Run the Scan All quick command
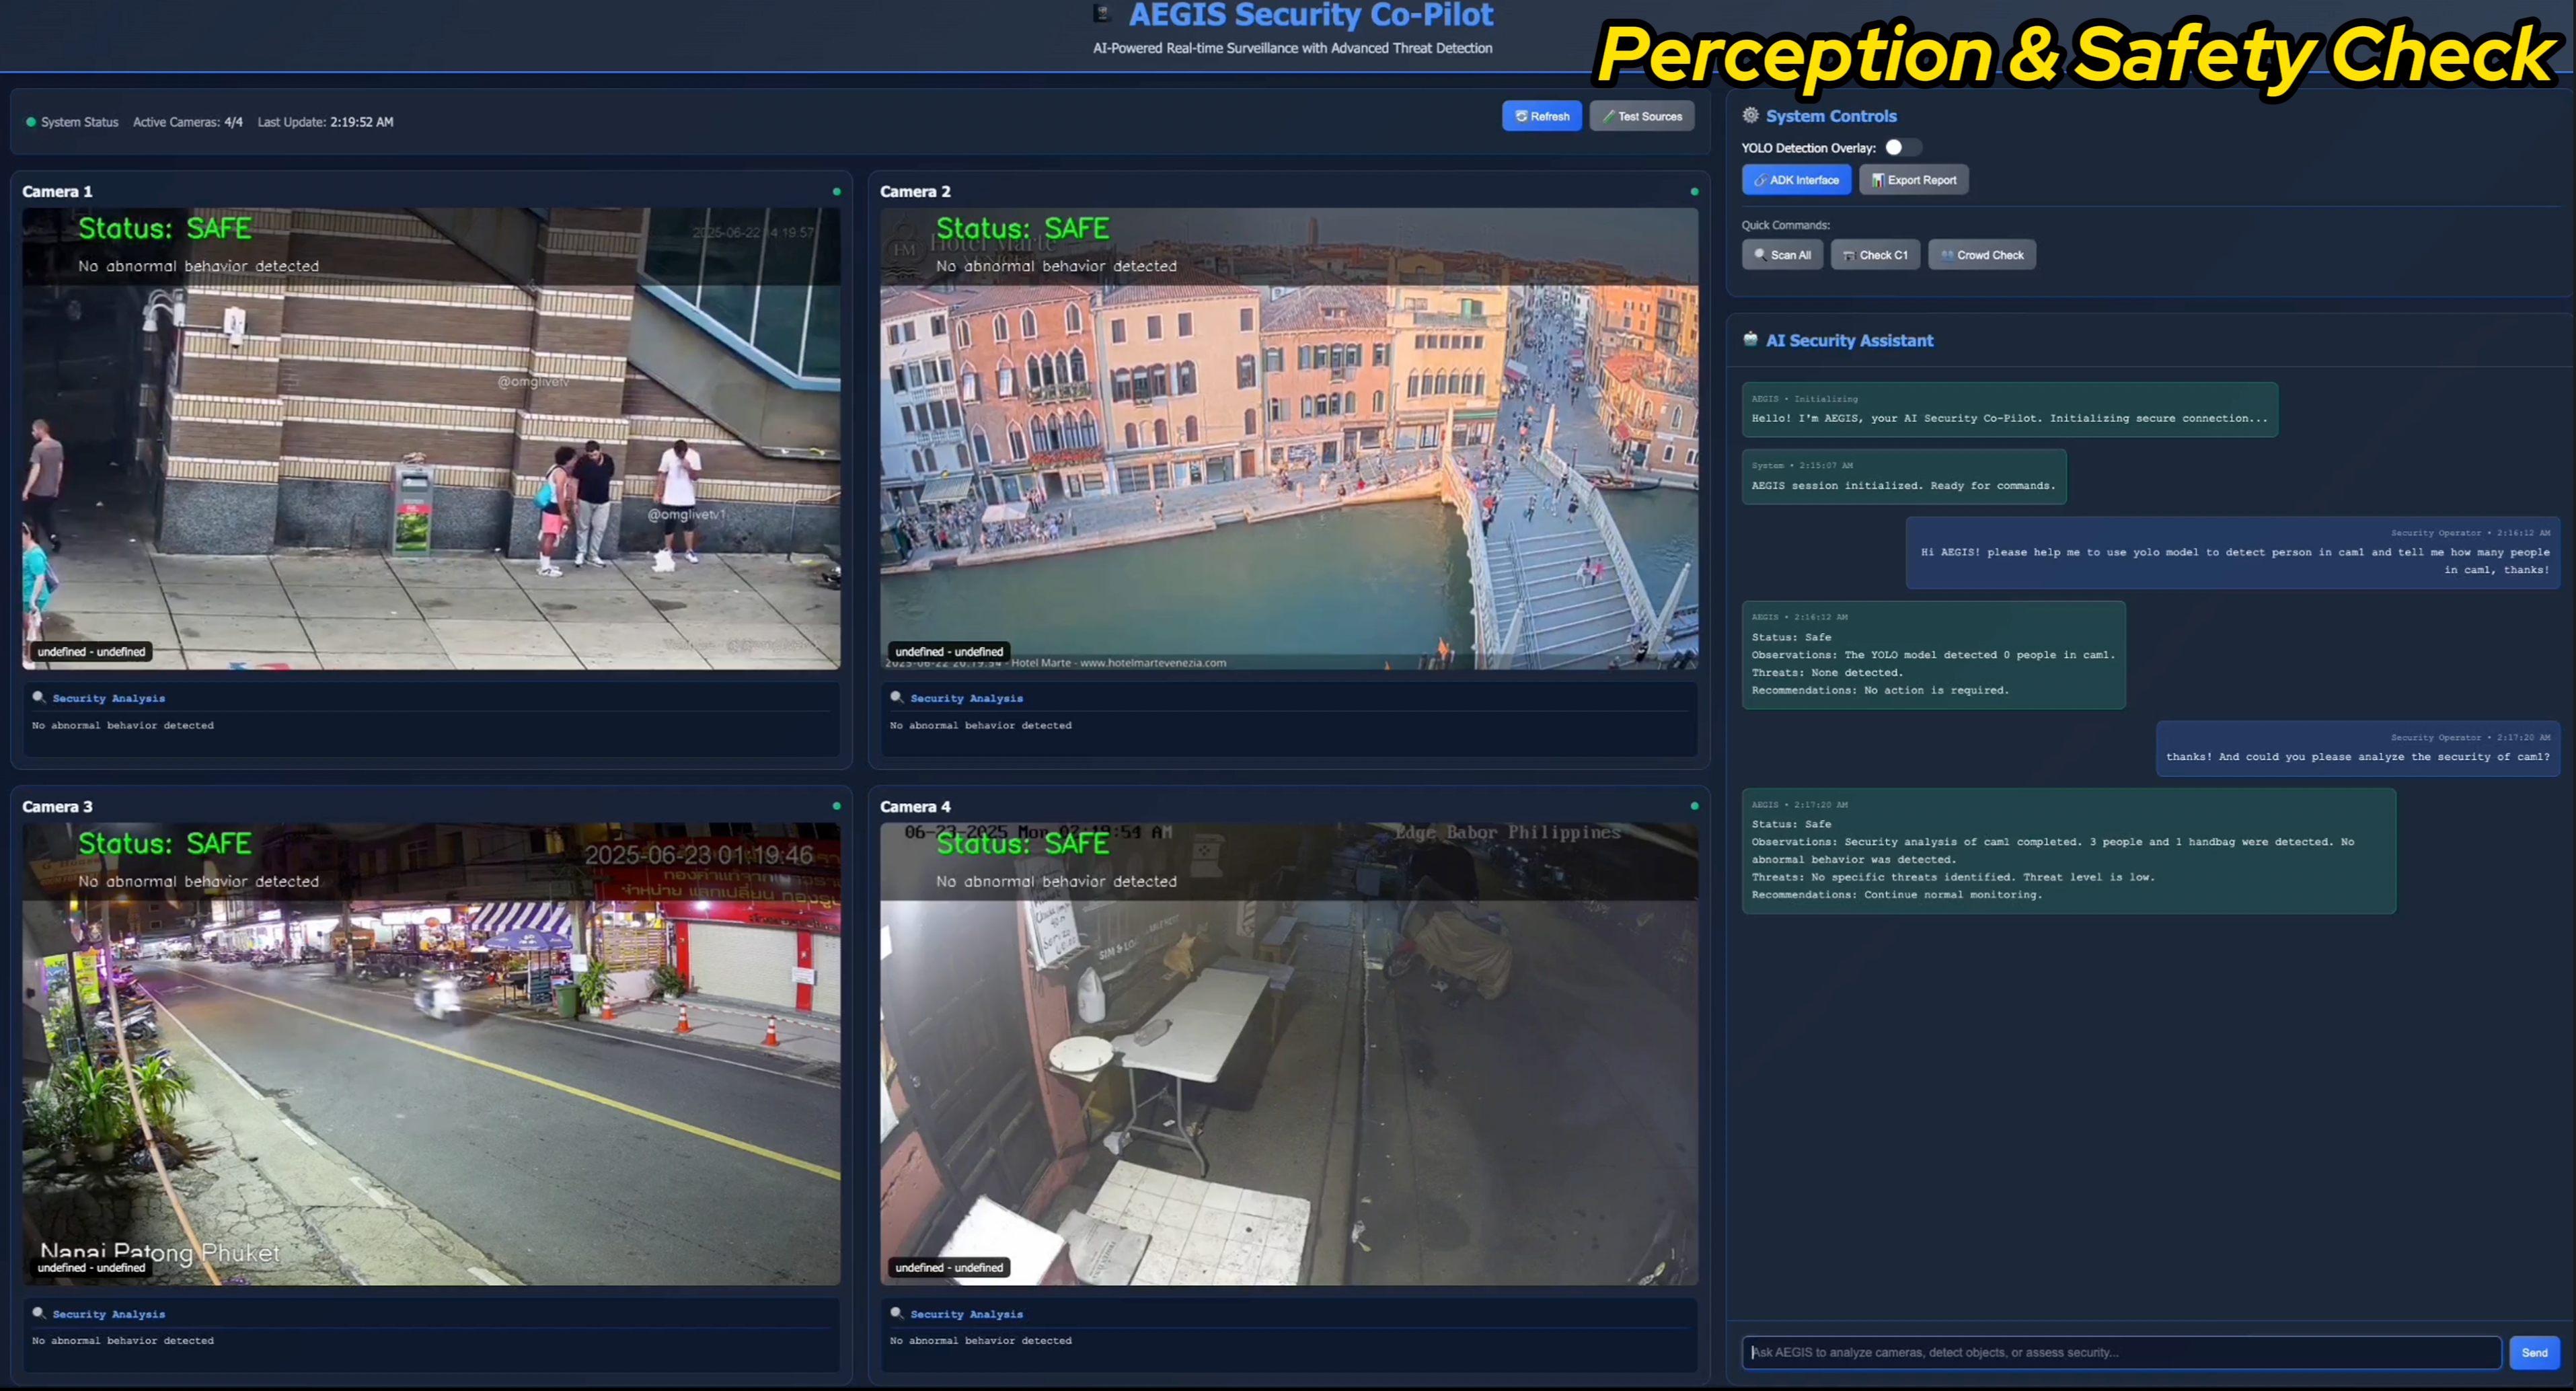Image resolution: width=2576 pixels, height=1391 pixels. coord(1782,255)
